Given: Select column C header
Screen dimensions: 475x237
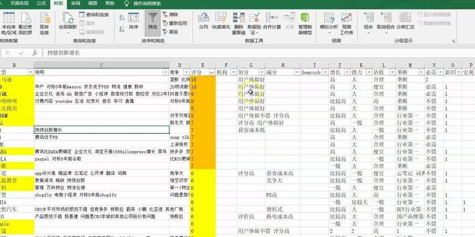Looking at the screenshot, I should pyautogui.click(x=102, y=65).
